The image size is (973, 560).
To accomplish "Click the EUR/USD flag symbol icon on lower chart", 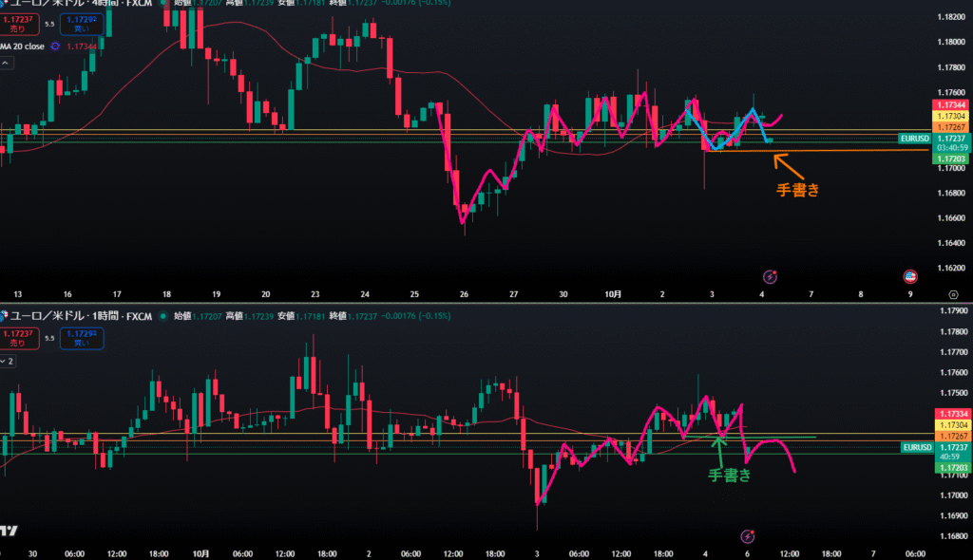I will coord(5,315).
